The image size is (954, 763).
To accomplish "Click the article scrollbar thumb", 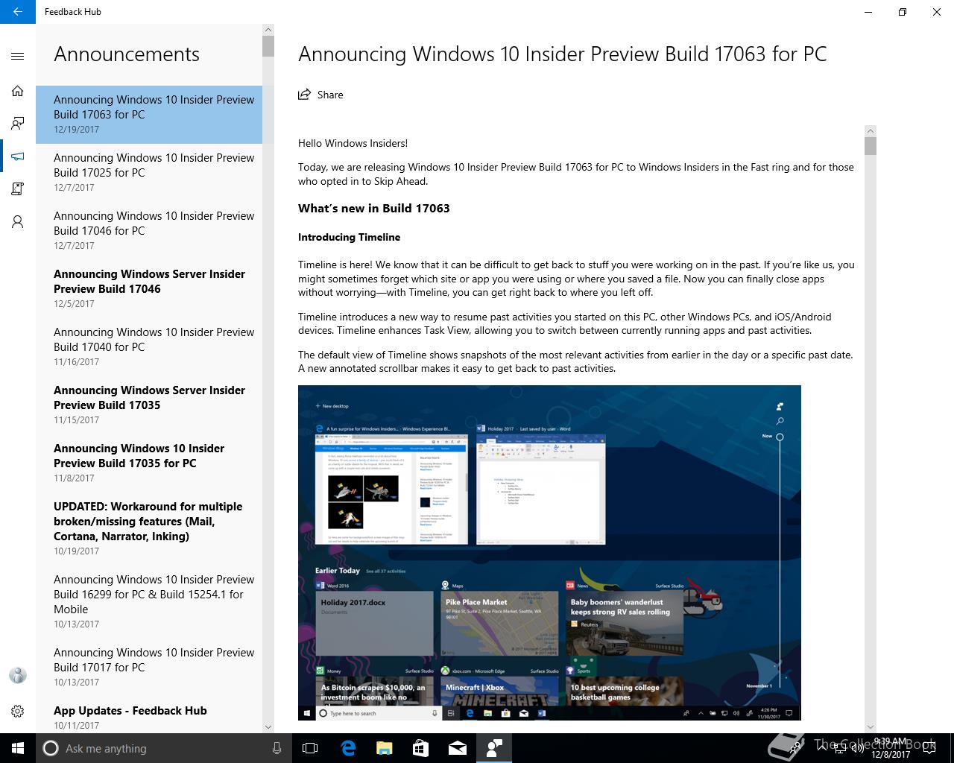I will point(871,146).
